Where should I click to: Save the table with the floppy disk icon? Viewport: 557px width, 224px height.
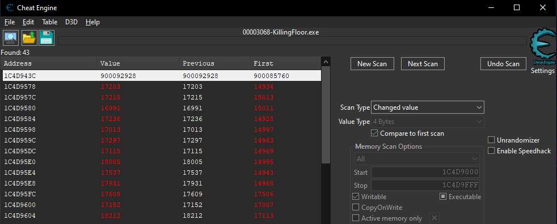click(47, 38)
